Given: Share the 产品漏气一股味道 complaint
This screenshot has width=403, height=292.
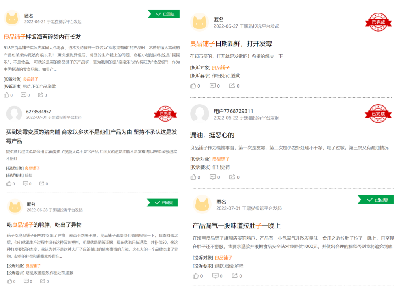Looking at the screenshot, I should tap(237, 276).
